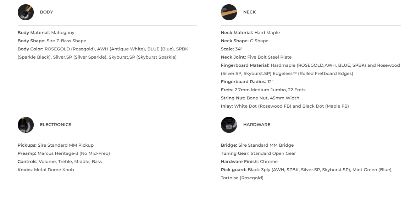Click the Hardware section circular icon

coord(229,125)
